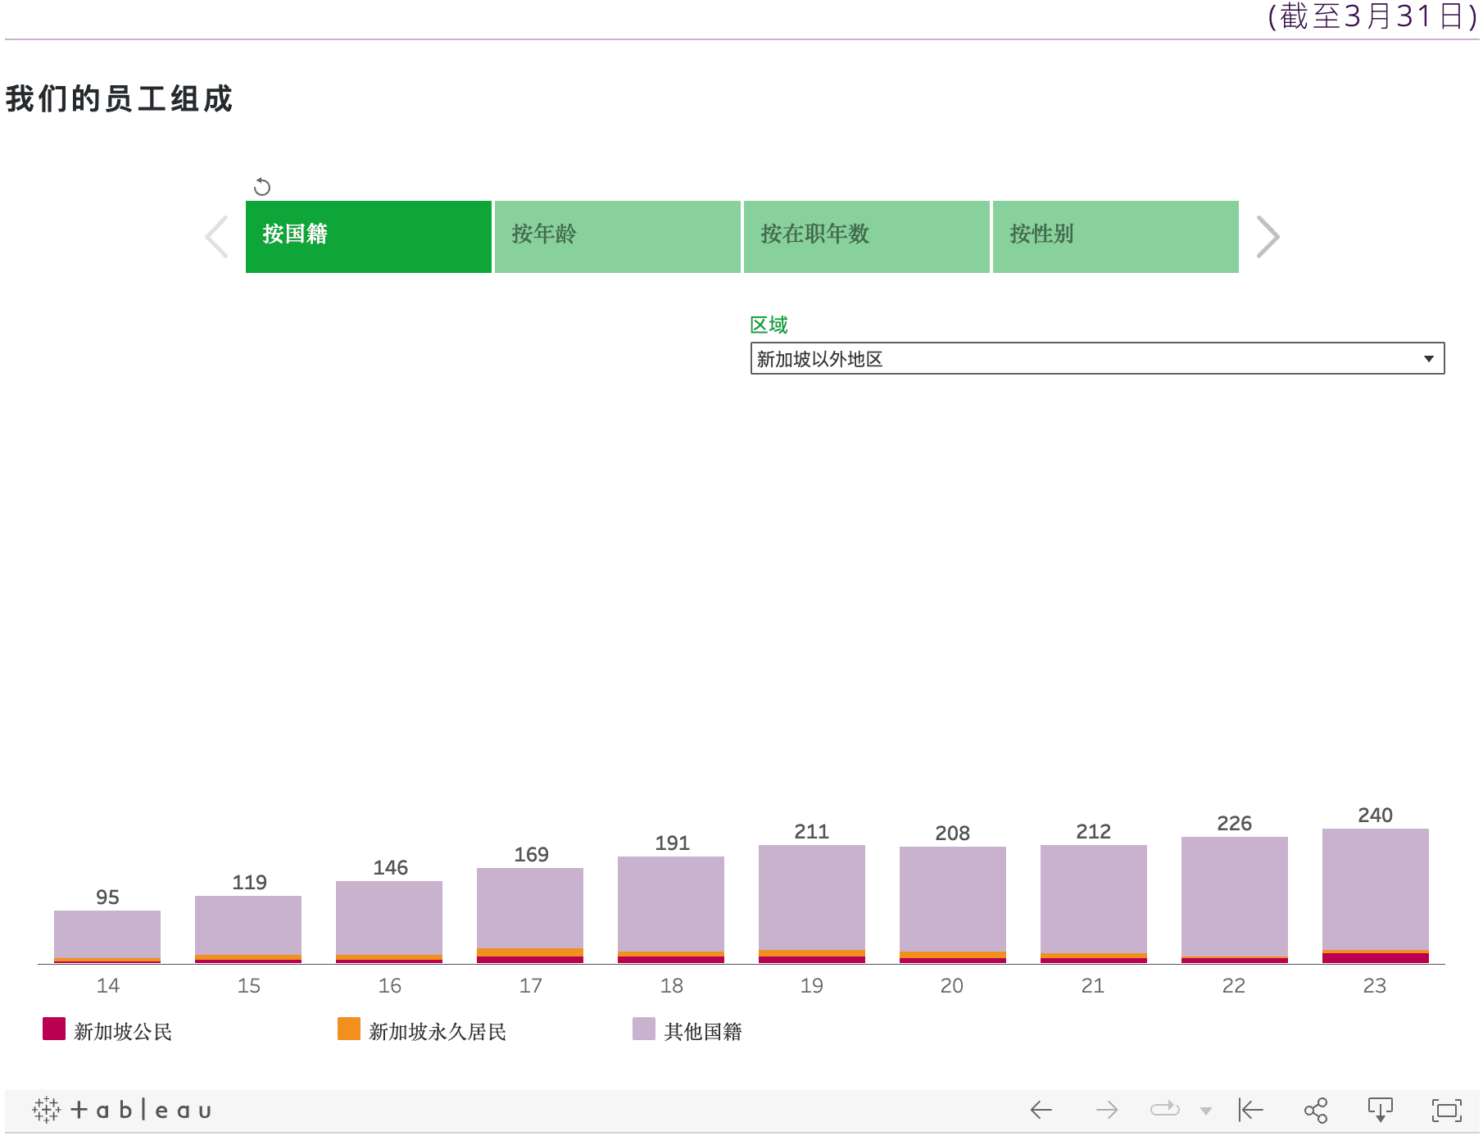Click the 208 total label
The image size is (1483, 1136).
pos(952,834)
